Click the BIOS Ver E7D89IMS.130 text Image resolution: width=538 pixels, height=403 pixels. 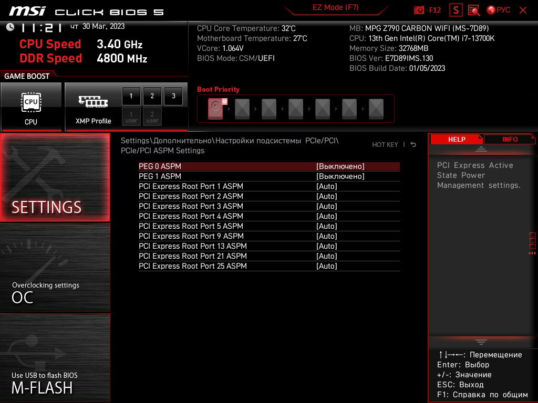click(x=391, y=58)
